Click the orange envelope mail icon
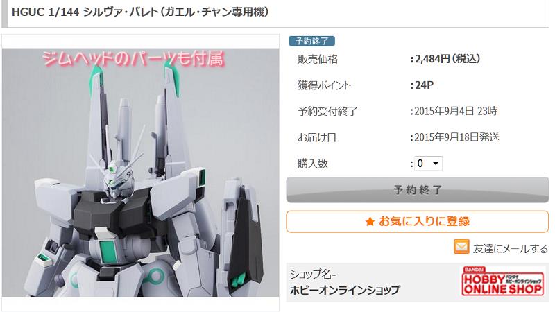Viewport: 555px width, 312px height. pos(461,247)
